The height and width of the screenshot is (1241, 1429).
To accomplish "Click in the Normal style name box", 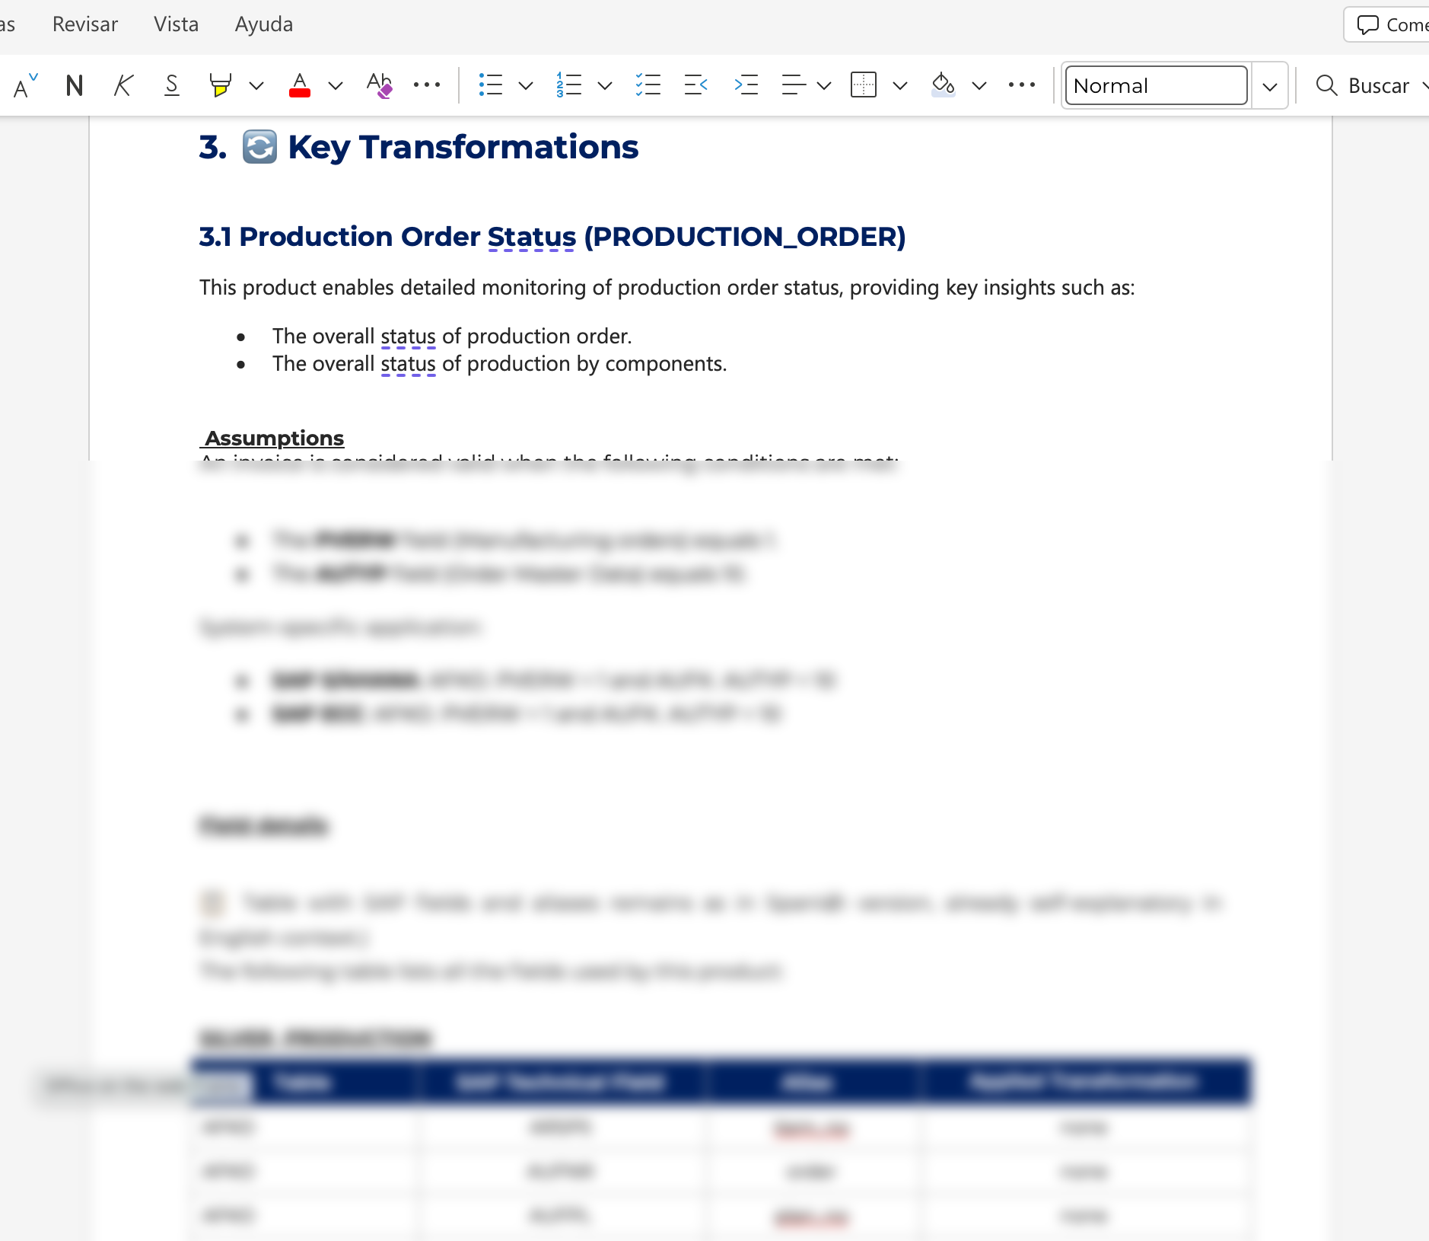I will coord(1155,85).
